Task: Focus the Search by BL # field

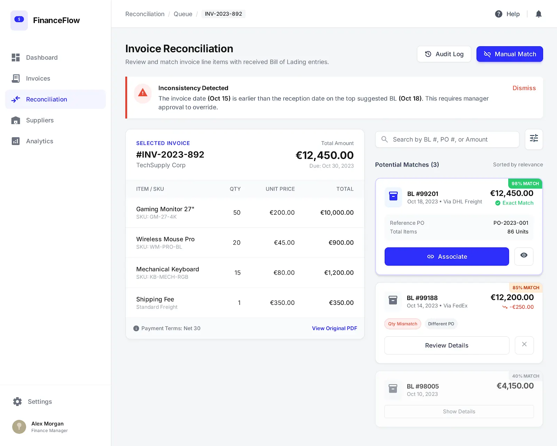Action: (x=447, y=139)
